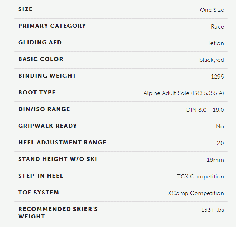Click the BINDING WEIGHT label
The height and width of the screenshot is (227, 236).
coord(47,76)
